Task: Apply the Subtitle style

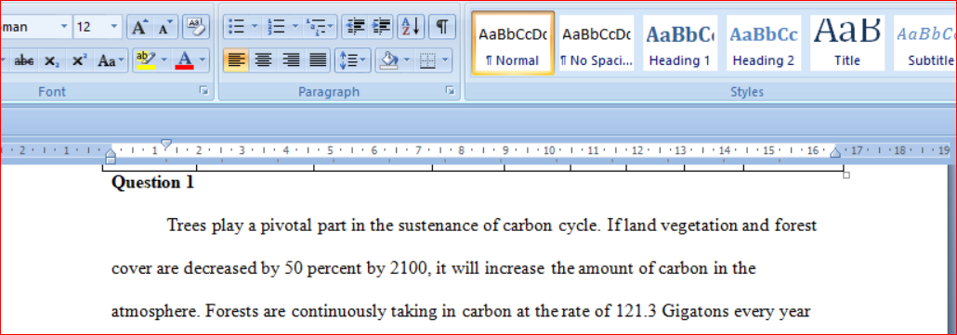Action: pyautogui.click(x=926, y=43)
